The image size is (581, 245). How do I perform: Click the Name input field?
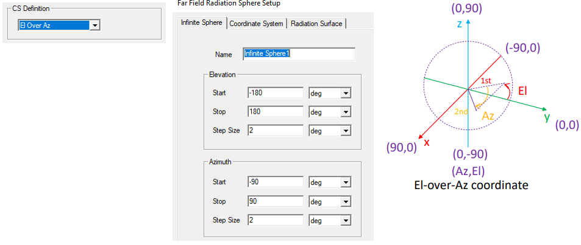(299, 54)
